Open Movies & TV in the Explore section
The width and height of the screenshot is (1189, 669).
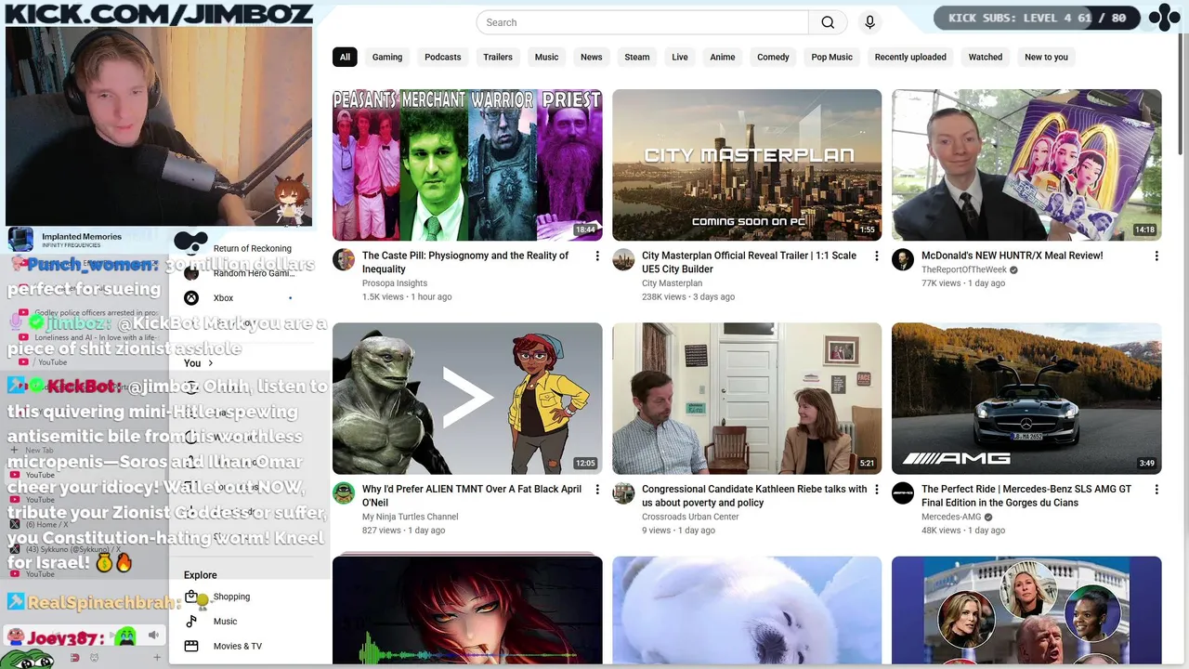(x=238, y=646)
